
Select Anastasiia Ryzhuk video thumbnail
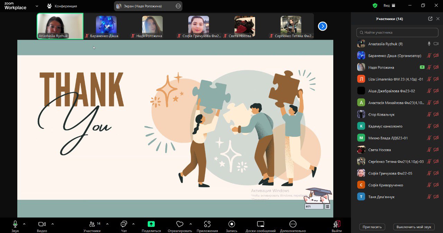tap(60, 26)
